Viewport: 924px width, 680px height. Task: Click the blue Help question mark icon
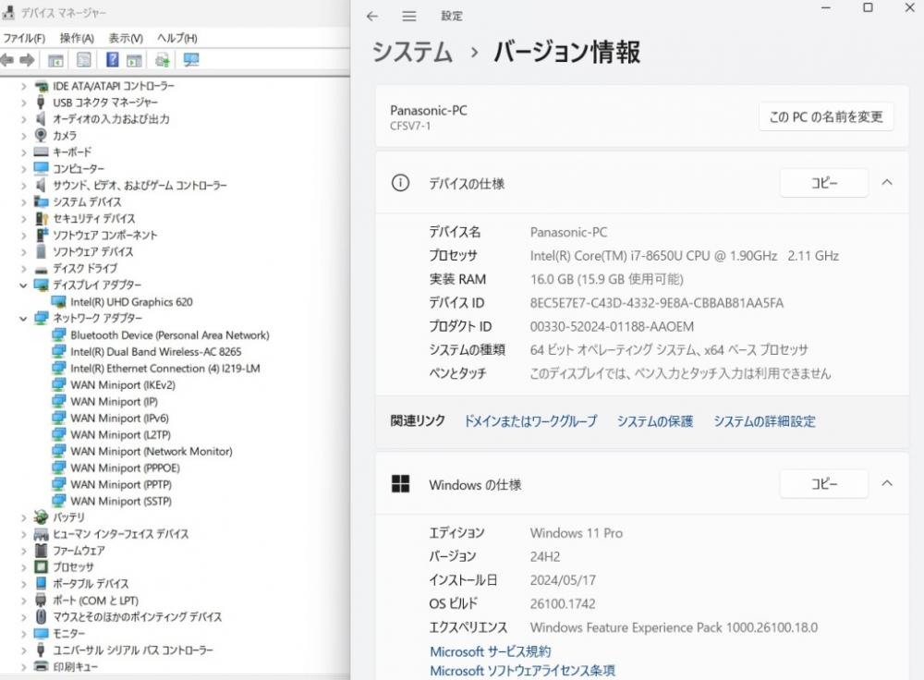point(112,59)
